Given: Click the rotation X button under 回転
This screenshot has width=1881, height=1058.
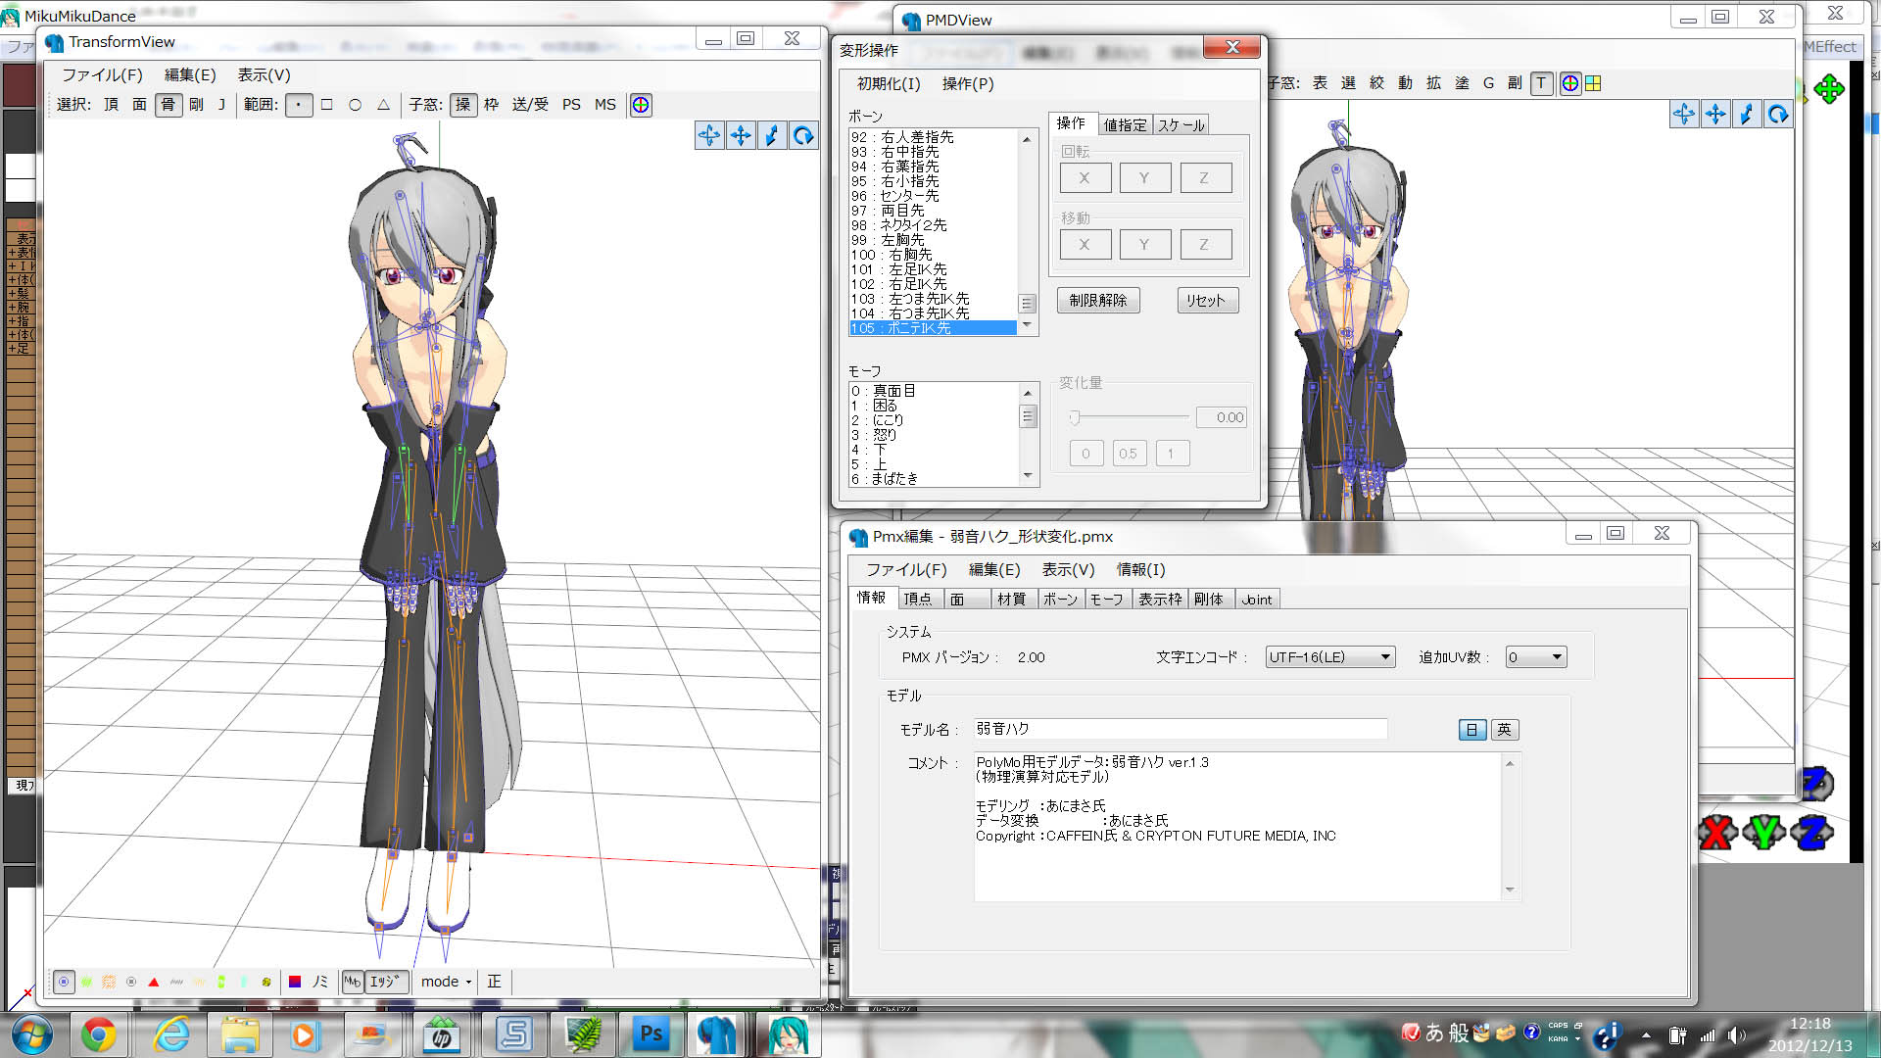Looking at the screenshot, I should (x=1085, y=178).
